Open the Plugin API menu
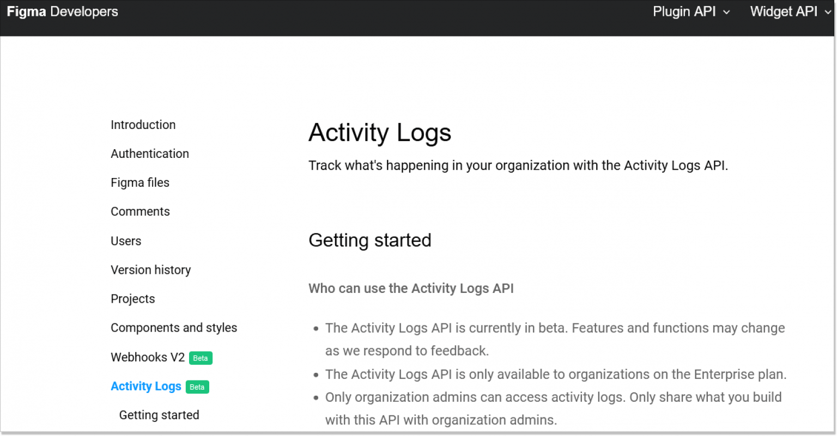837x436 pixels. click(x=684, y=11)
